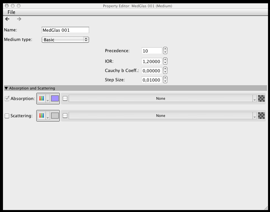
Task: Disable the Absorption checkbox
Action: point(7,98)
